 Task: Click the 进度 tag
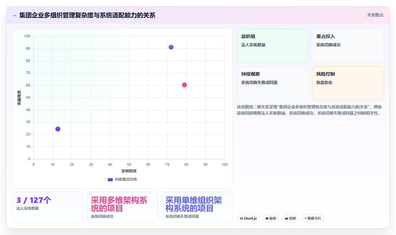tap(290, 218)
